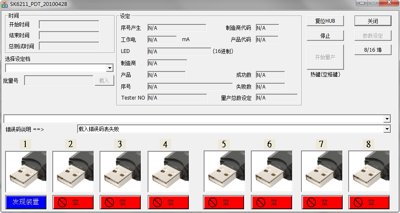
Task: Click the USB drive image for port 7
Action: (x=322, y=171)
